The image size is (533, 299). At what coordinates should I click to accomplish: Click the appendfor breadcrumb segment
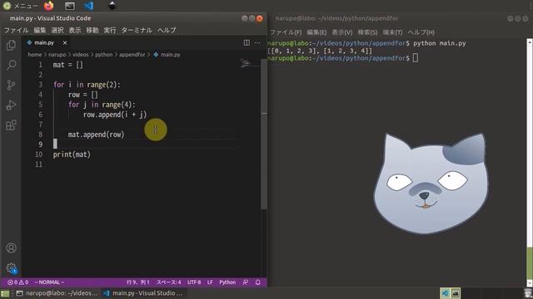click(132, 55)
